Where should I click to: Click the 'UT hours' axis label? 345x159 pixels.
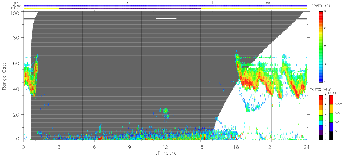[165, 153]
